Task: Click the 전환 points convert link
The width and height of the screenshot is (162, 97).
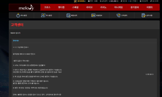Action: tap(134, 1)
